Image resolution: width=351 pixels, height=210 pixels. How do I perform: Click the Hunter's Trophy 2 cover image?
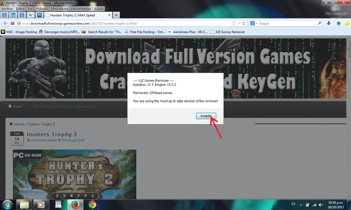[75, 174]
